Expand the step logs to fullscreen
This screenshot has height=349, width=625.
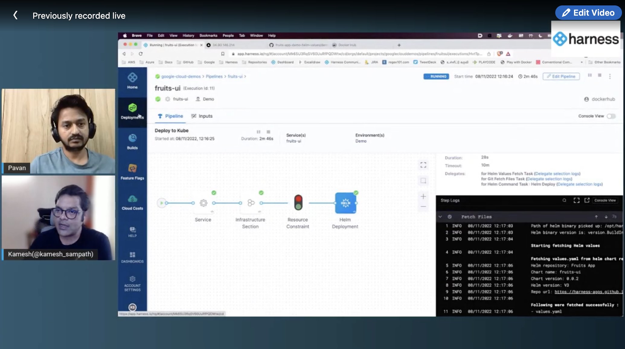click(x=576, y=200)
